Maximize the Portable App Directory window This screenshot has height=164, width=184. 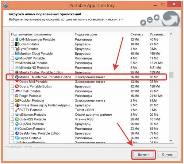[163, 5]
